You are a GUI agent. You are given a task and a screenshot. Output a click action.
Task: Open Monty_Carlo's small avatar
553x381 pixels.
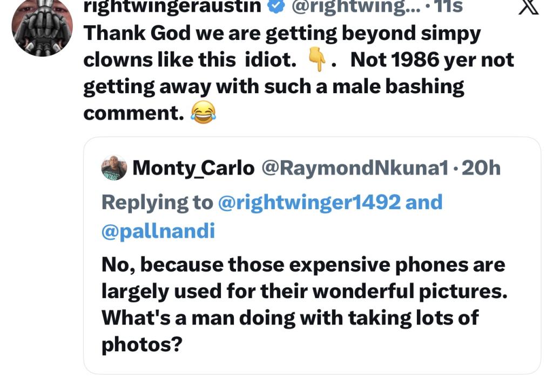[114, 168]
